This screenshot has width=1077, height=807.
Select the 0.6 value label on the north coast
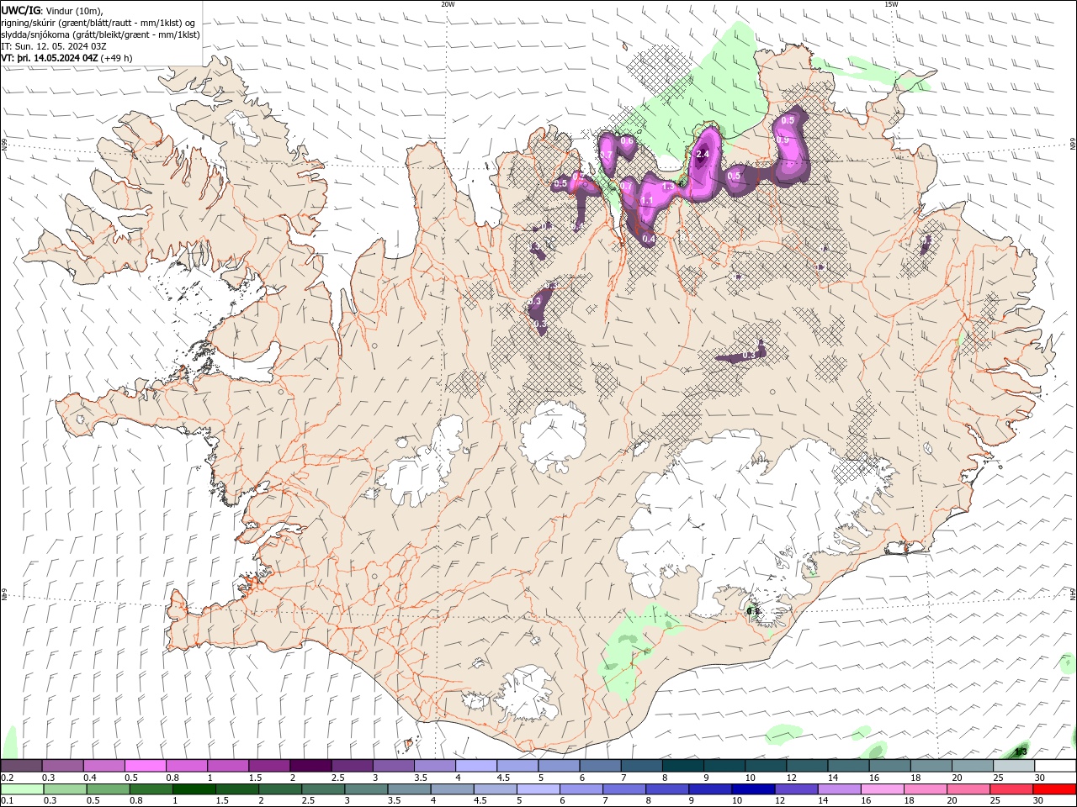coord(626,141)
